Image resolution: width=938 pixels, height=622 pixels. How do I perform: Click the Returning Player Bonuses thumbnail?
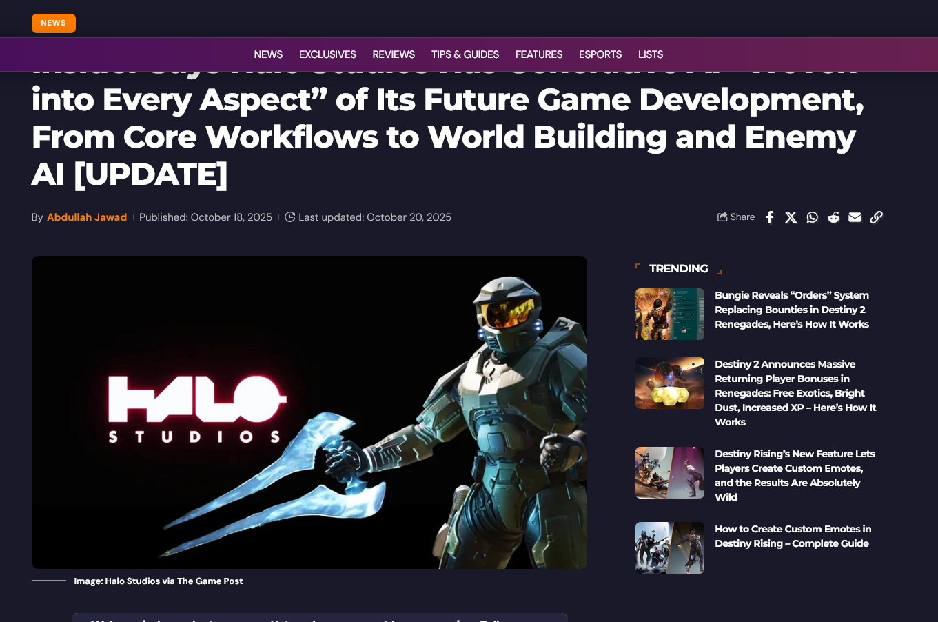click(x=670, y=383)
